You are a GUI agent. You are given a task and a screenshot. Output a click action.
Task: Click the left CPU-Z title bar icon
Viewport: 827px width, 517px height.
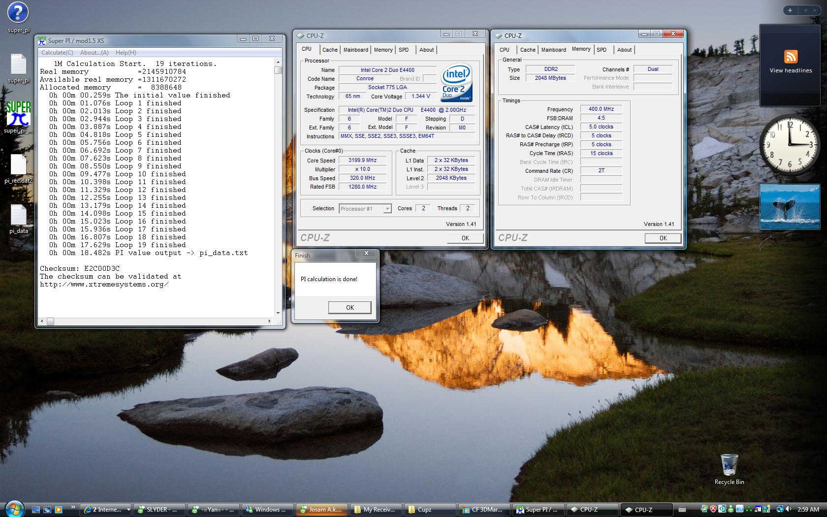[x=301, y=35]
